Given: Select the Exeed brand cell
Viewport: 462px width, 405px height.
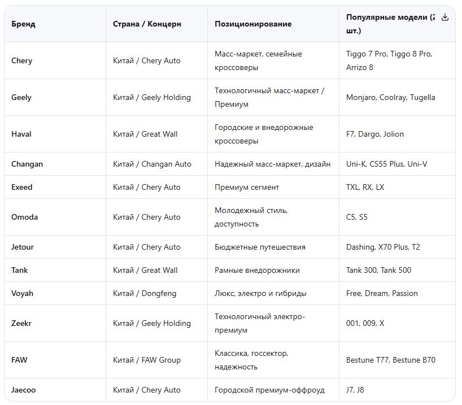Looking at the screenshot, I should tap(22, 187).
